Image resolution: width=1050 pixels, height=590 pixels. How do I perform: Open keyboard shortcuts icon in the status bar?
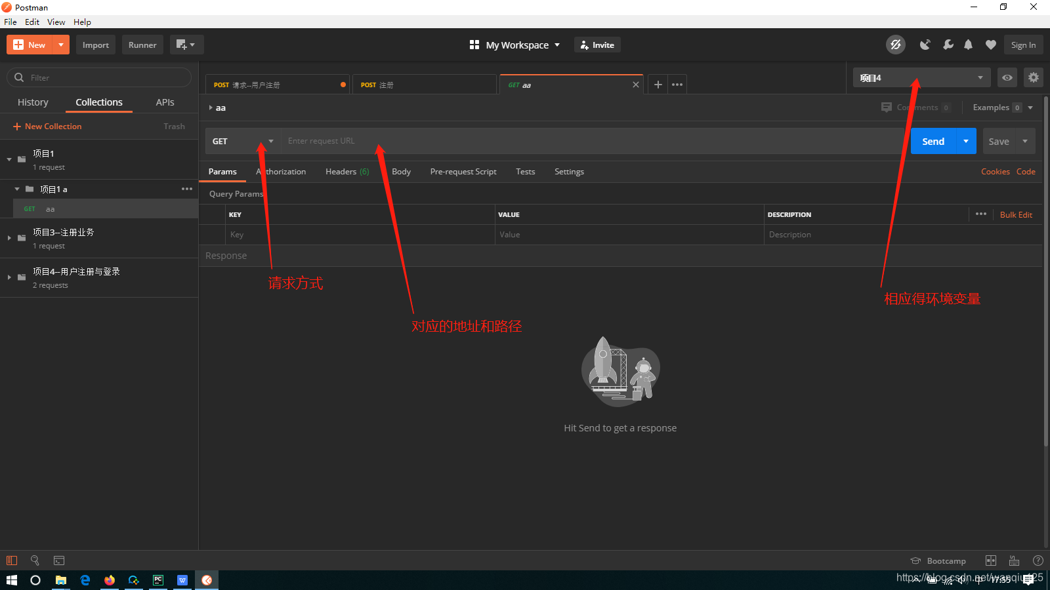click(1014, 560)
